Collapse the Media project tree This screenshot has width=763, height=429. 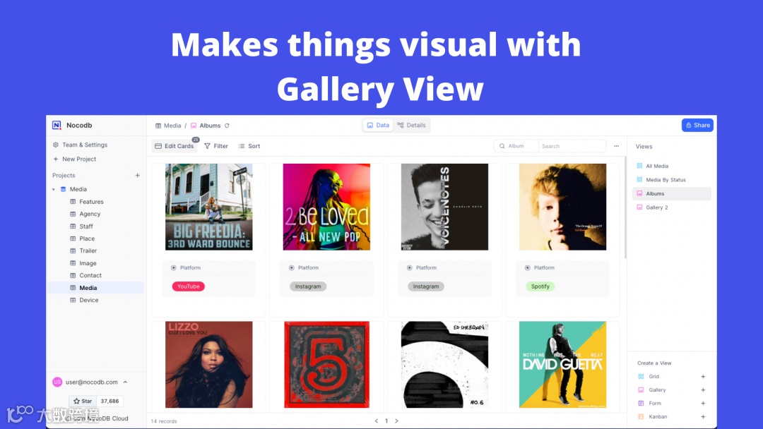point(54,189)
